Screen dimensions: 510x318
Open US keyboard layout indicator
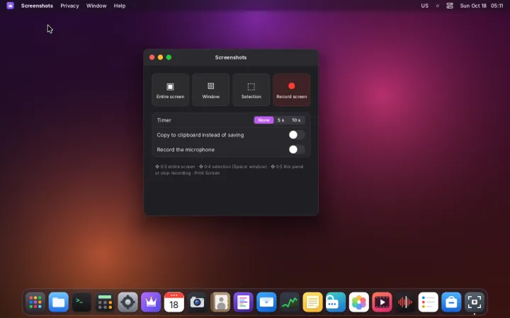pos(424,6)
